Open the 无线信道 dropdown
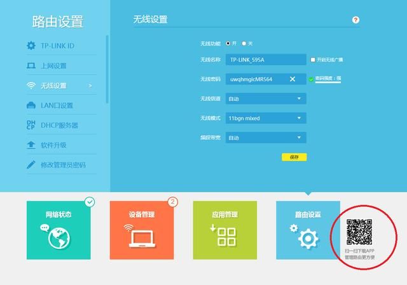This screenshot has height=285, width=407. (266, 99)
